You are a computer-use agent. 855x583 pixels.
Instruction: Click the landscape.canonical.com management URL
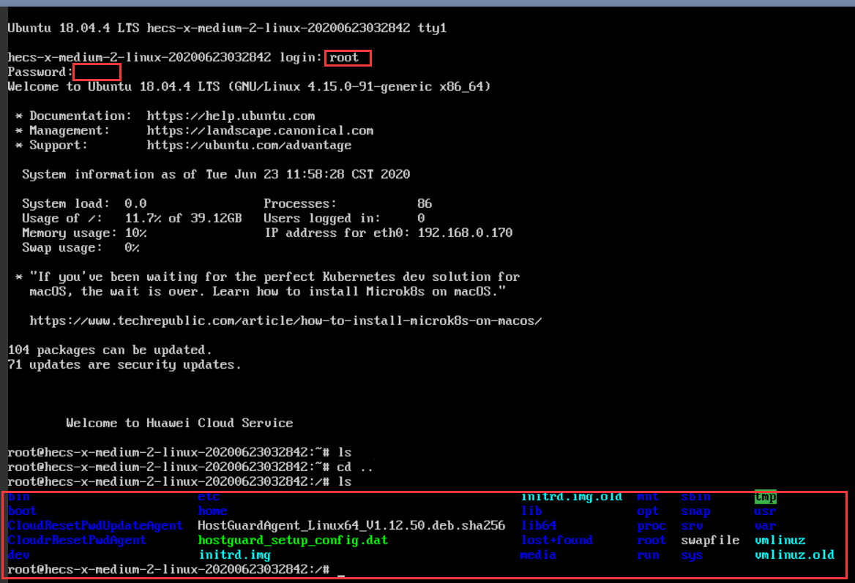coord(260,131)
